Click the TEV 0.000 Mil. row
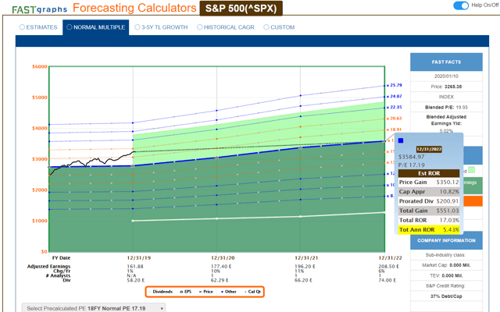 446,275
